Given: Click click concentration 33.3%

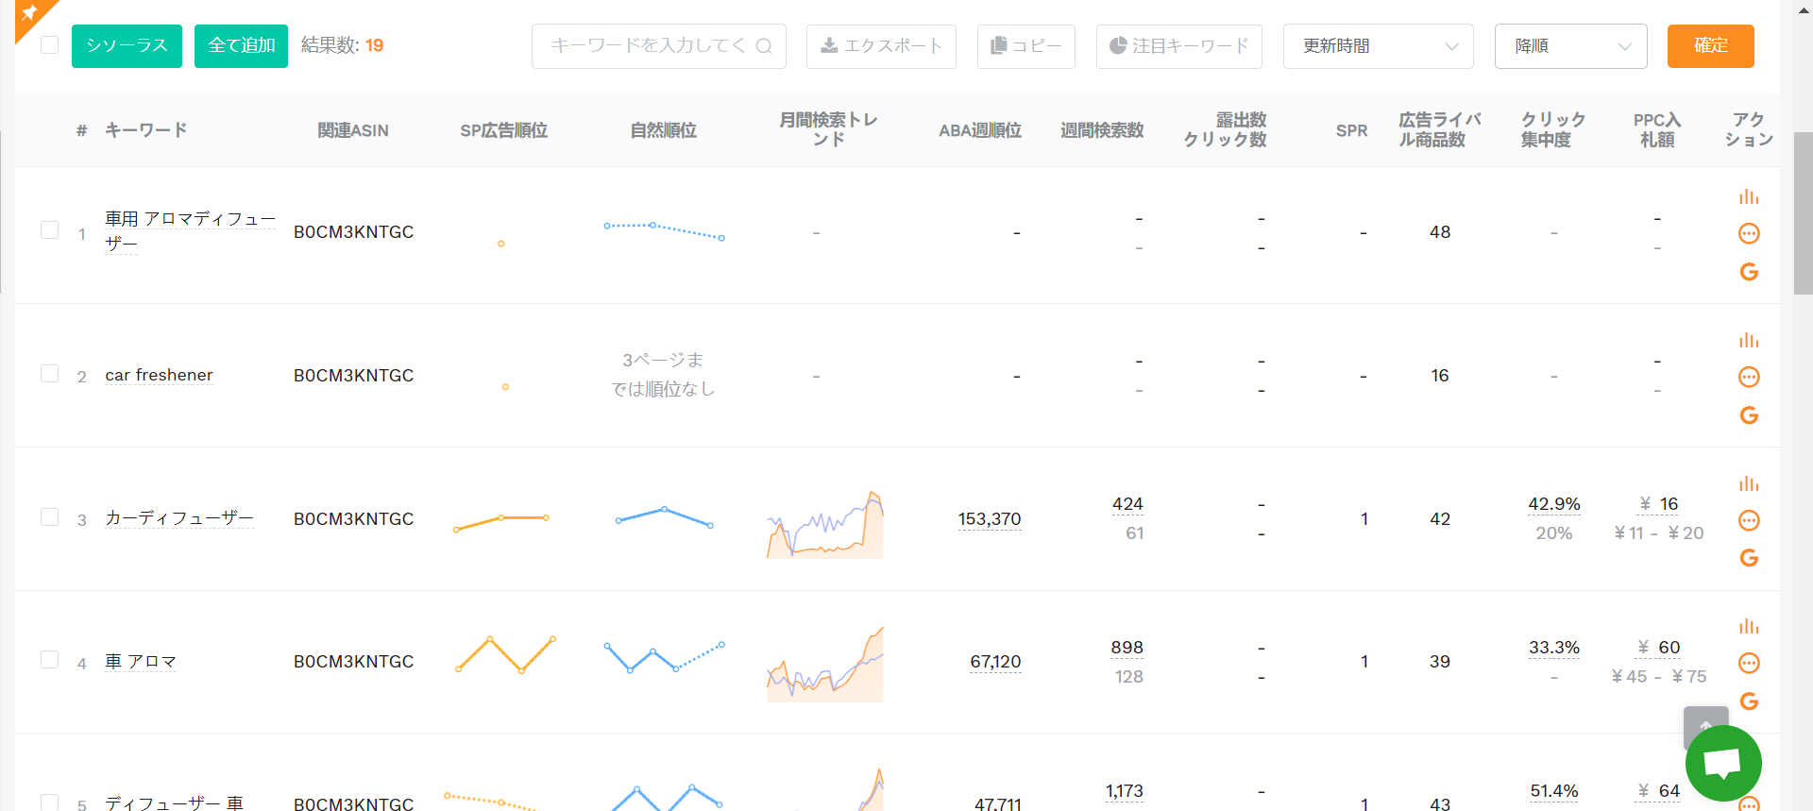Looking at the screenshot, I should (1554, 648).
